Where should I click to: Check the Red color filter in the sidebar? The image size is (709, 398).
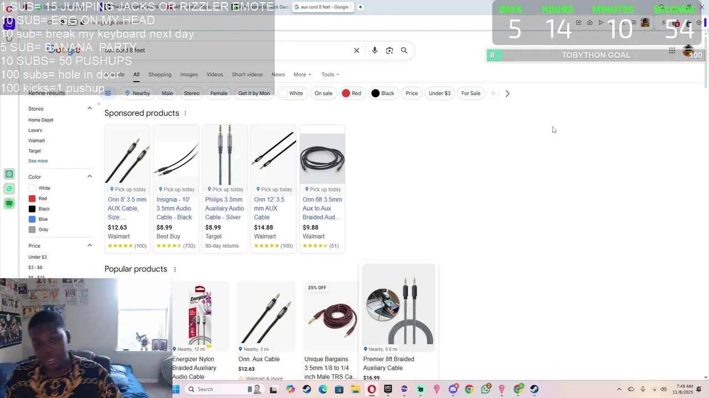pyautogui.click(x=32, y=198)
